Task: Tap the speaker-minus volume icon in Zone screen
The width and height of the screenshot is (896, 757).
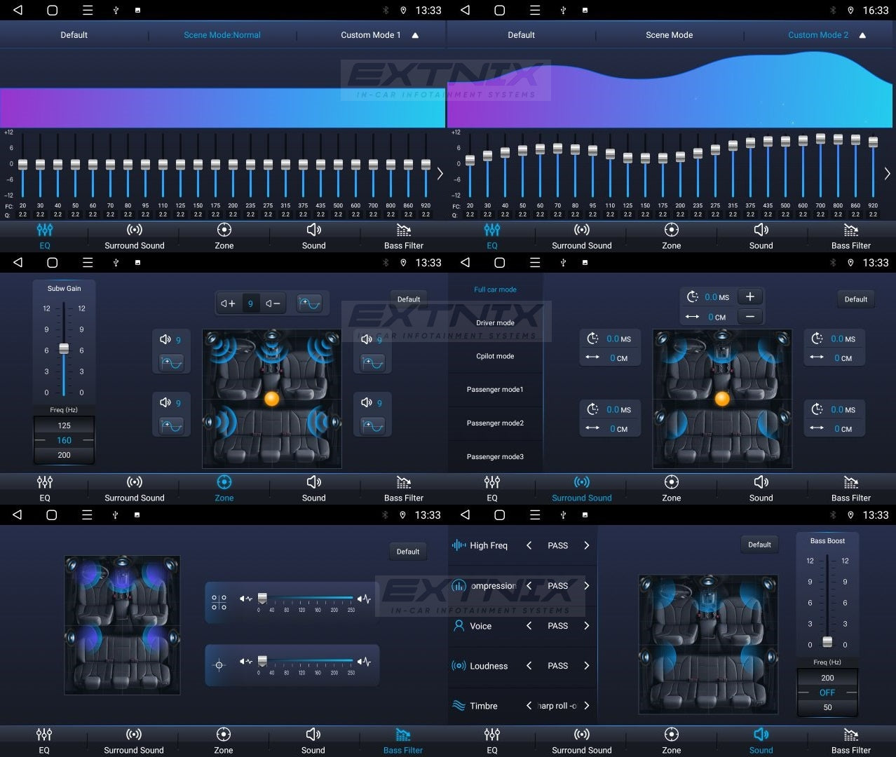Action: (273, 304)
